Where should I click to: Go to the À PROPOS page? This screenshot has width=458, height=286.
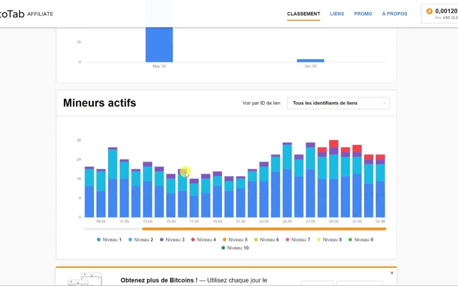(394, 14)
